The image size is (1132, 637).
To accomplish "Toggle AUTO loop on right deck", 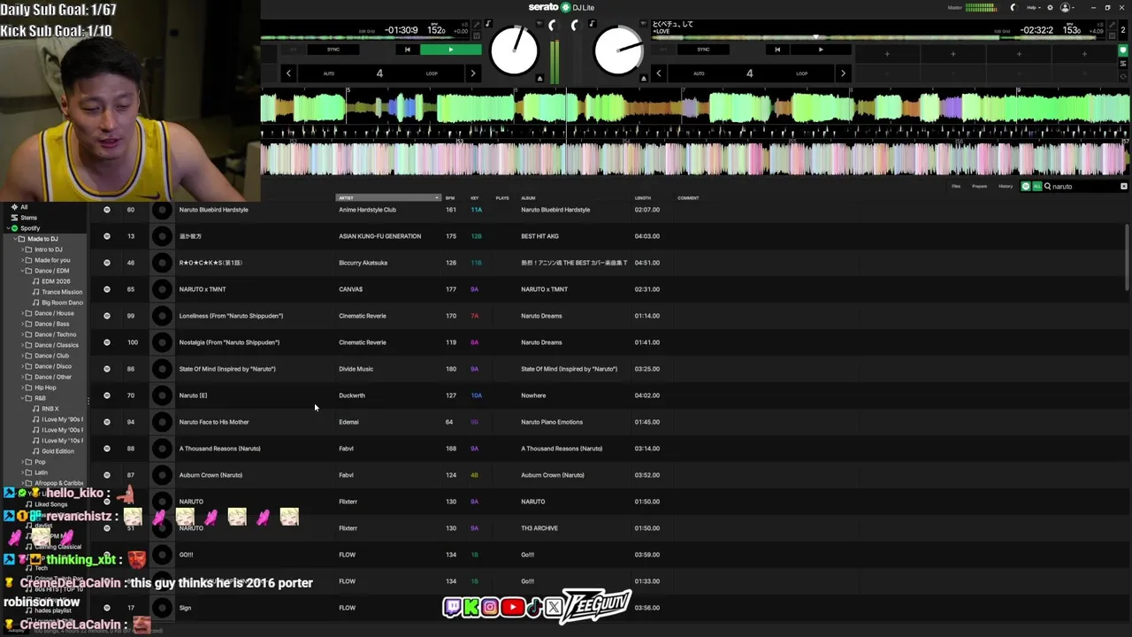I will [699, 73].
